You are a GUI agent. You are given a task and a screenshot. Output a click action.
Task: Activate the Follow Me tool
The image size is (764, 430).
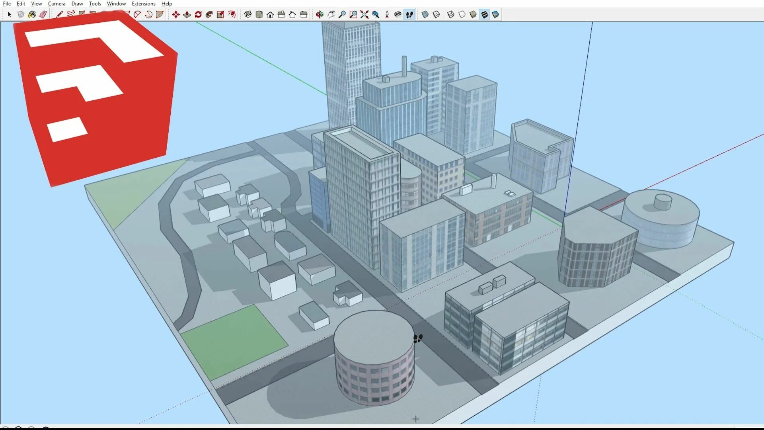(x=209, y=15)
